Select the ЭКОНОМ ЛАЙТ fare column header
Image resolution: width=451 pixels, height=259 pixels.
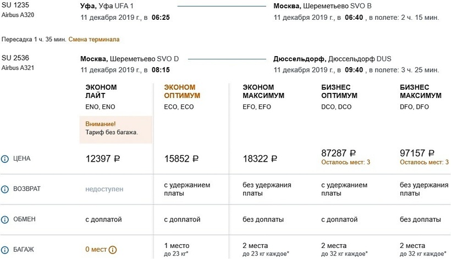[101, 91]
